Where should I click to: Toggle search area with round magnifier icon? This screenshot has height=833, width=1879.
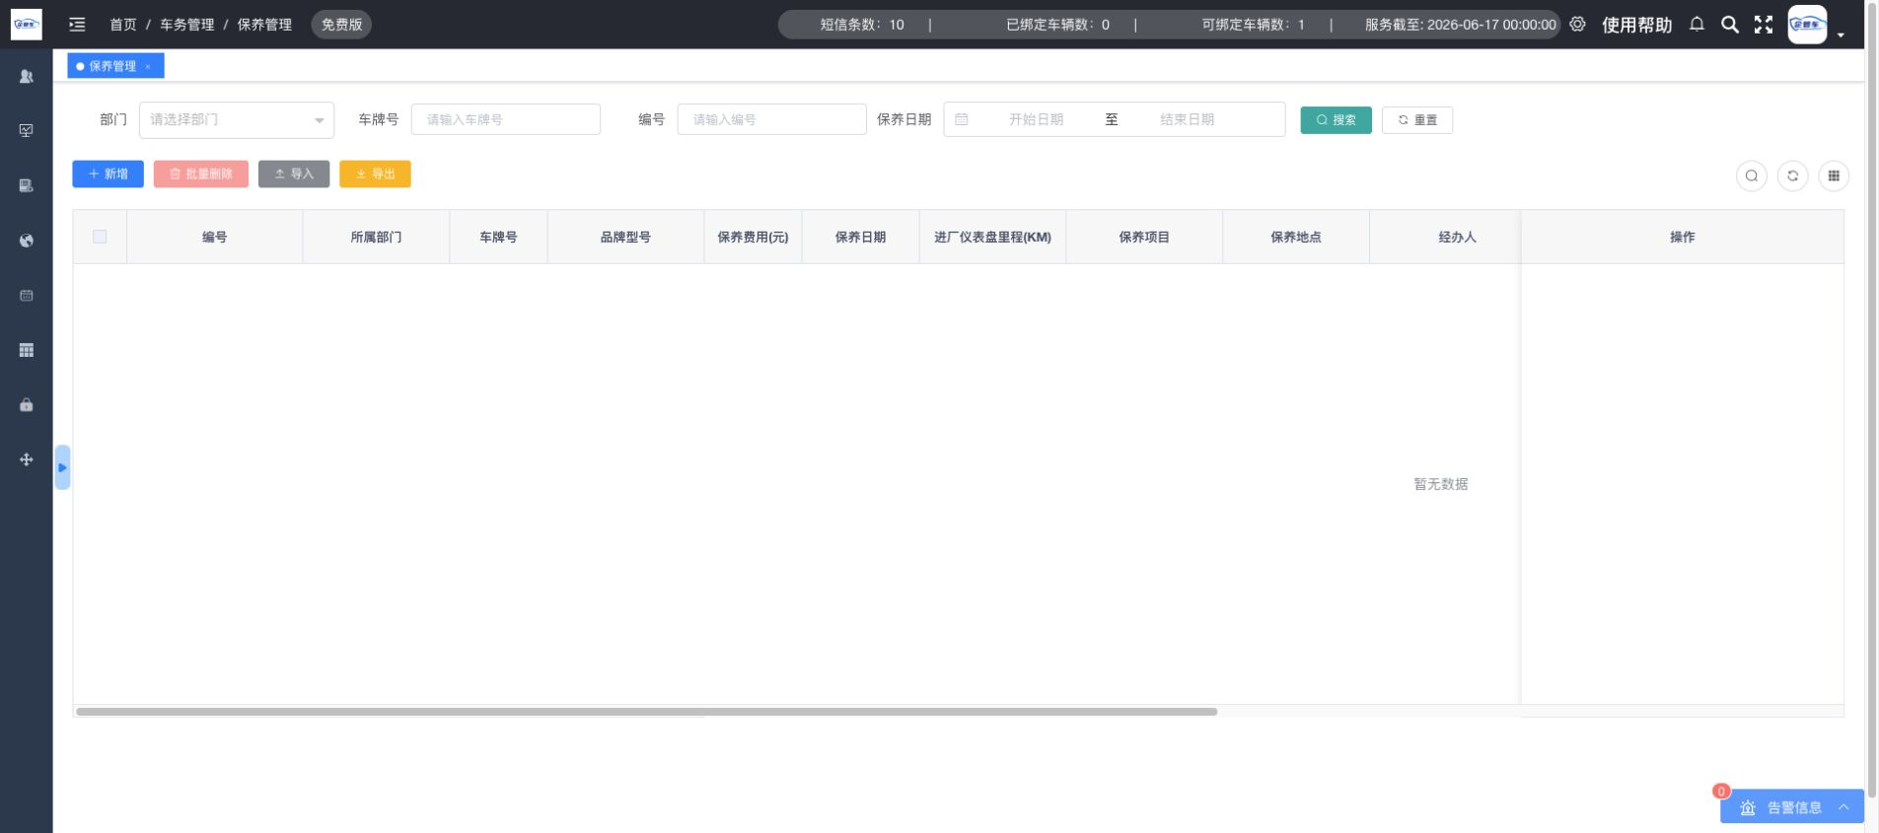pyautogui.click(x=1751, y=175)
